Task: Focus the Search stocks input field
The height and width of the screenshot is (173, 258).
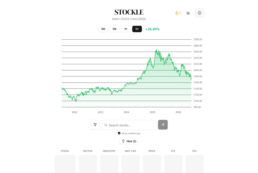Action: pos(129,125)
